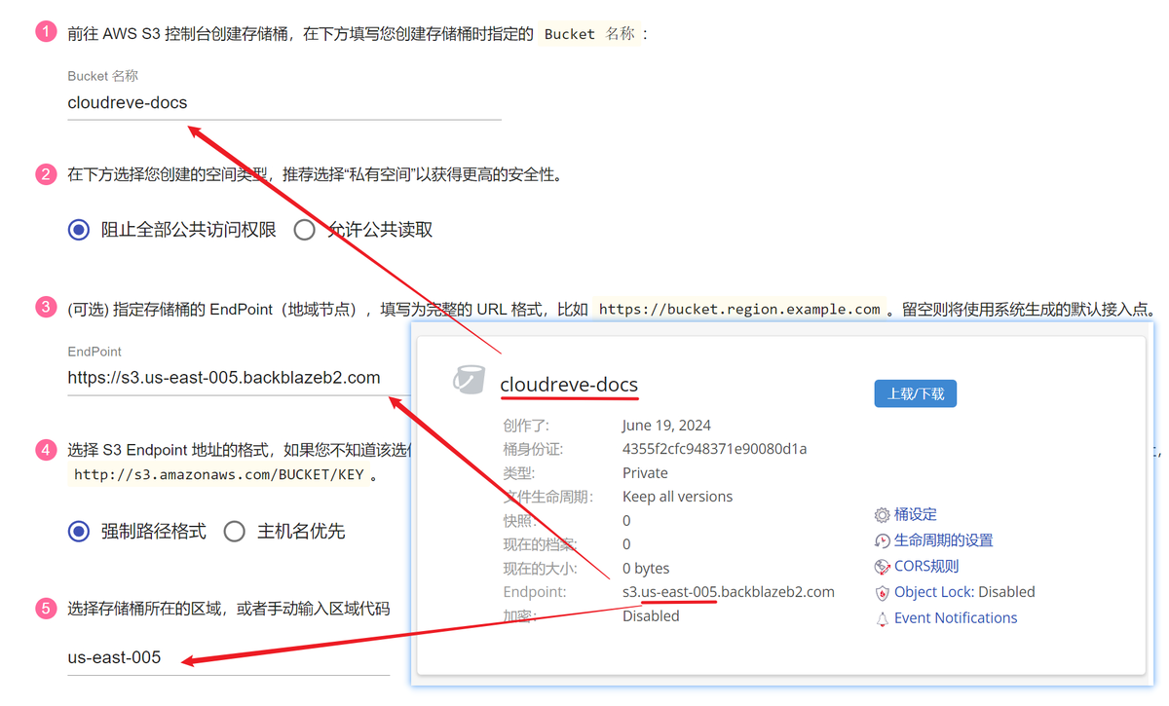Click the lifecycle clock icon
Viewport: 1169px width, 706px height.
pyautogui.click(x=882, y=541)
